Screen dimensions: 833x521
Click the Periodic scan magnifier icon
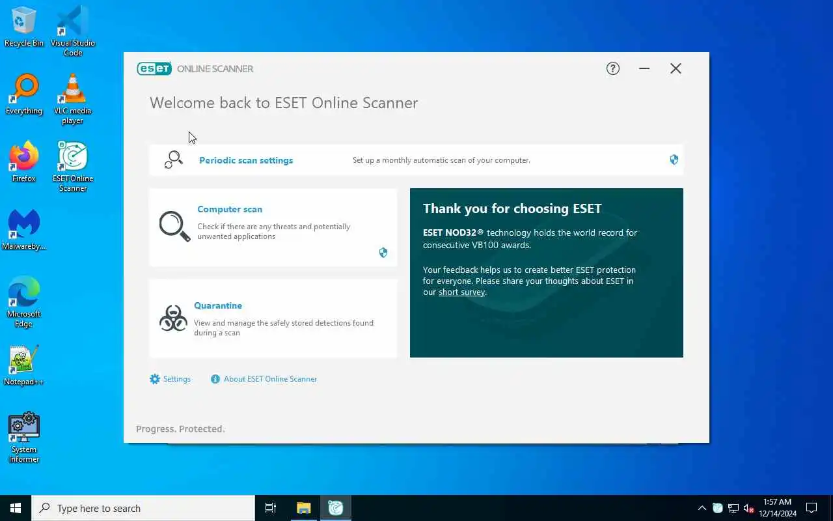click(x=174, y=160)
